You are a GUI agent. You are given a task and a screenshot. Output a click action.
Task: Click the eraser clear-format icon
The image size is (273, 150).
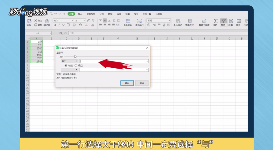(93, 25)
